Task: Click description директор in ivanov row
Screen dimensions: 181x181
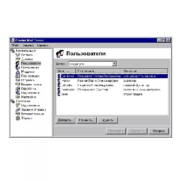Action: 130,81
